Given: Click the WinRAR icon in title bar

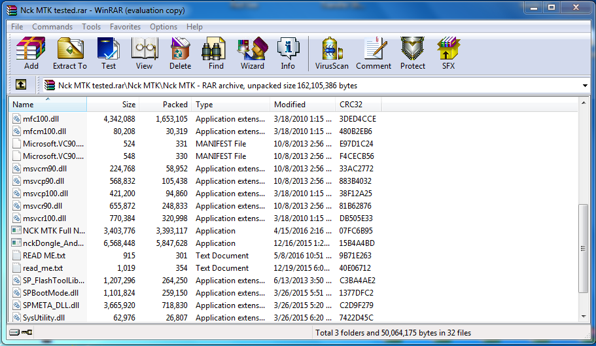Looking at the screenshot, I should (12, 10).
